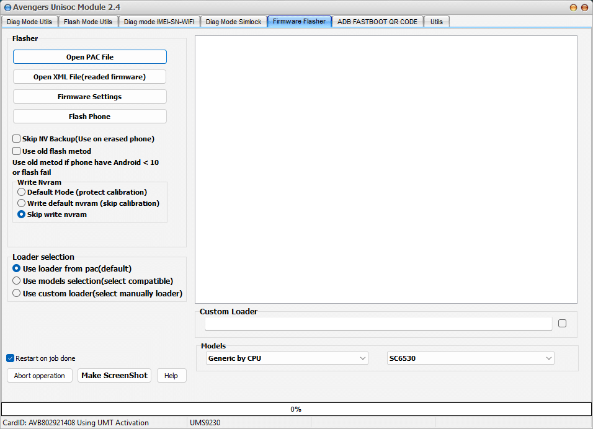This screenshot has width=593, height=429.
Task: Click Open PAC File button
Action: pyautogui.click(x=89, y=56)
